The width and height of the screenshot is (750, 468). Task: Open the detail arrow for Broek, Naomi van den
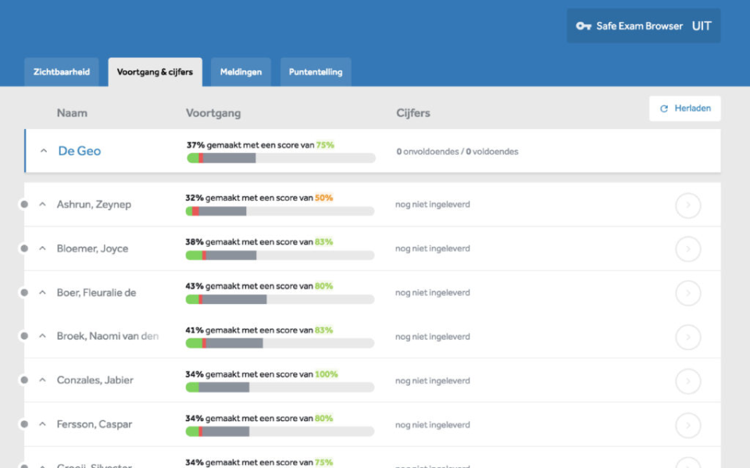(688, 337)
